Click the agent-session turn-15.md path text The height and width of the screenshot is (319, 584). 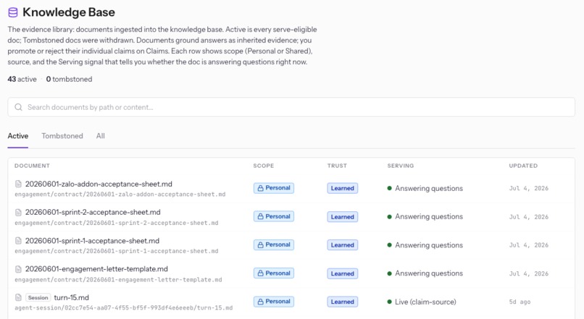click(124, 308)
